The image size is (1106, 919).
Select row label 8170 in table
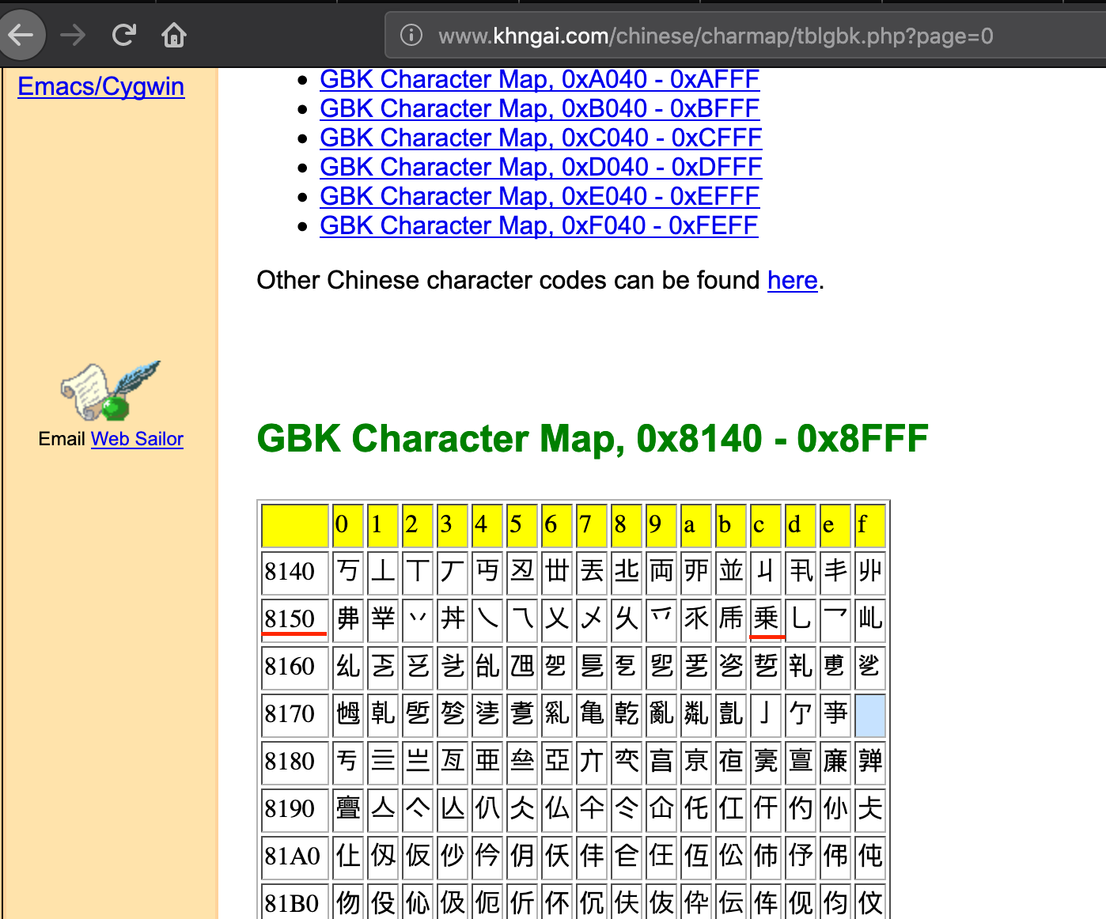294,714
